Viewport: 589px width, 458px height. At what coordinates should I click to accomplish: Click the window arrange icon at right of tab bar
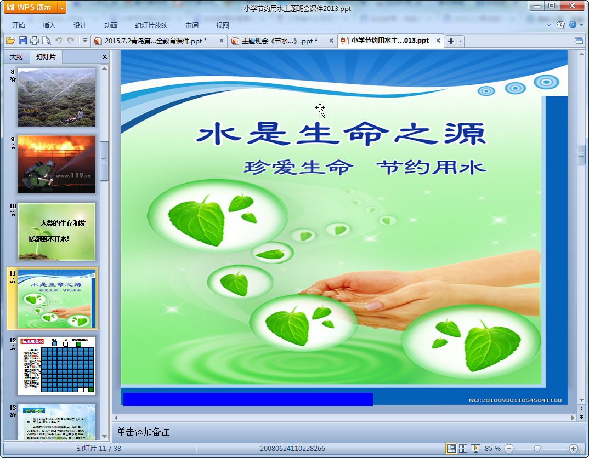click(x=579, y=41)
